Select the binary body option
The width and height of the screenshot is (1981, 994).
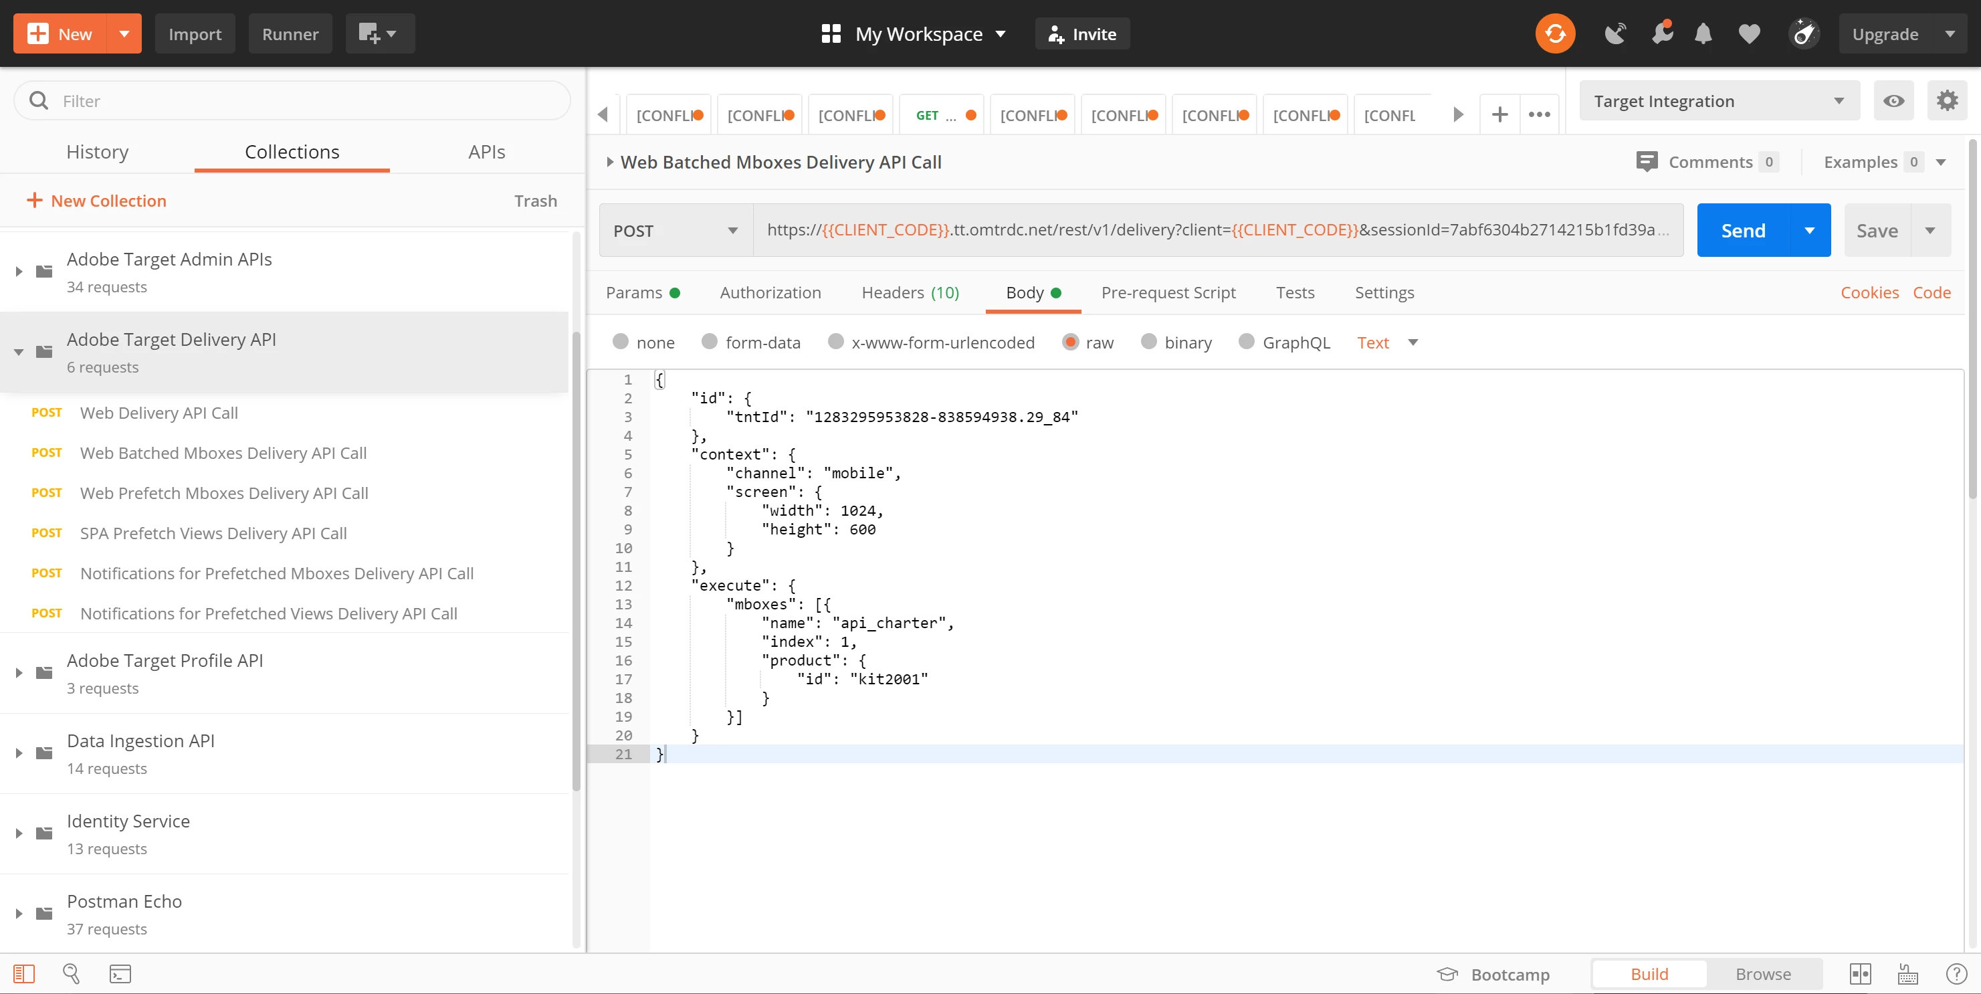(x=1148, y=342)
